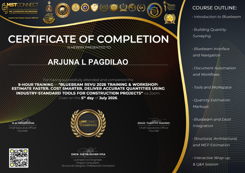Click the World Class Global Awards globe badge

pos(49,19)
